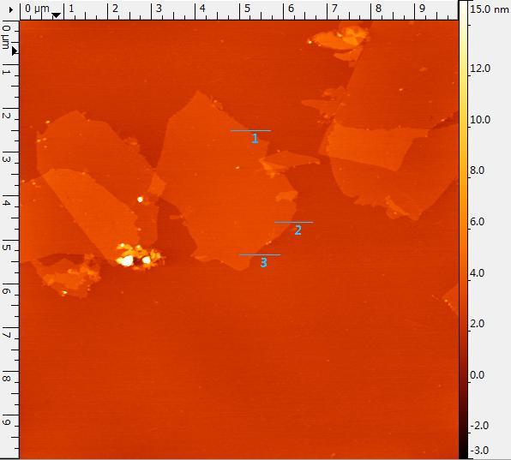Click the blue label number 3

click(x=264, y=262)
